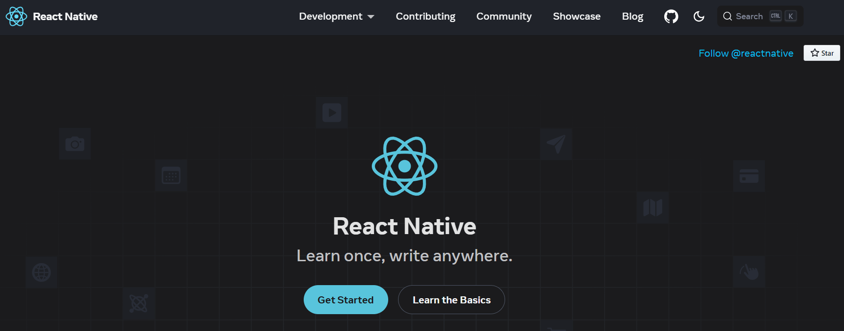Click the camera icon tile in the background
844x331 pixels.
point(75,144)
